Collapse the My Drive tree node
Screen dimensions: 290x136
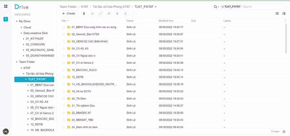(x=17, y=21)
